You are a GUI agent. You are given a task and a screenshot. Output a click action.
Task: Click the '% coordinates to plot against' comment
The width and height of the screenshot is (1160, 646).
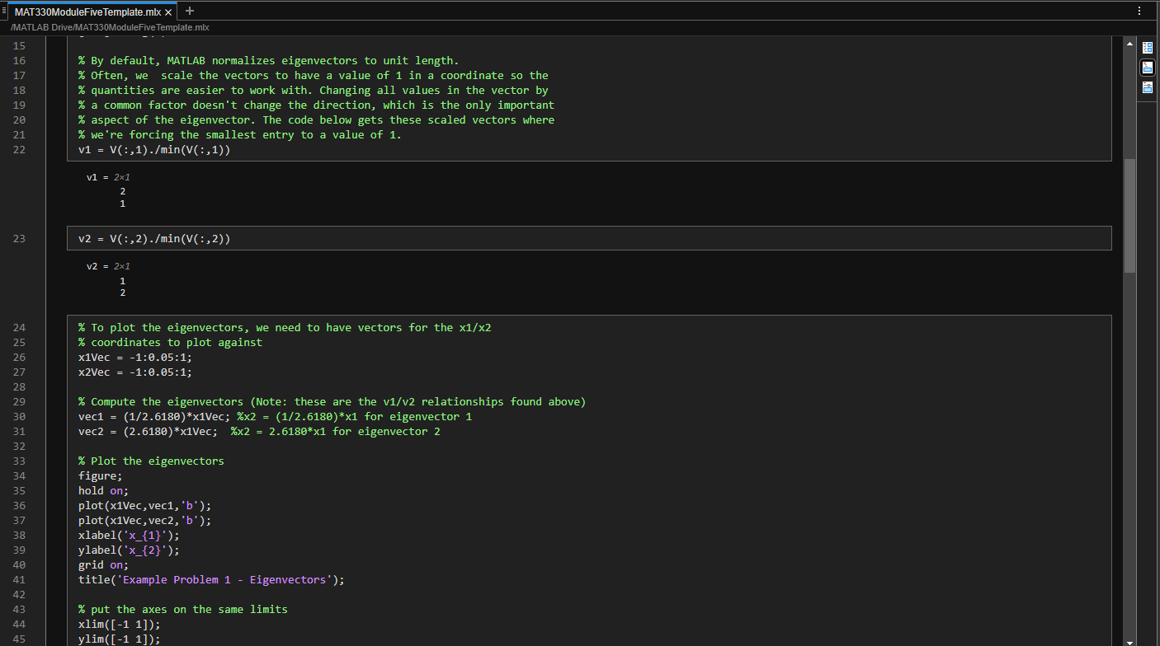tap(170, 343)
